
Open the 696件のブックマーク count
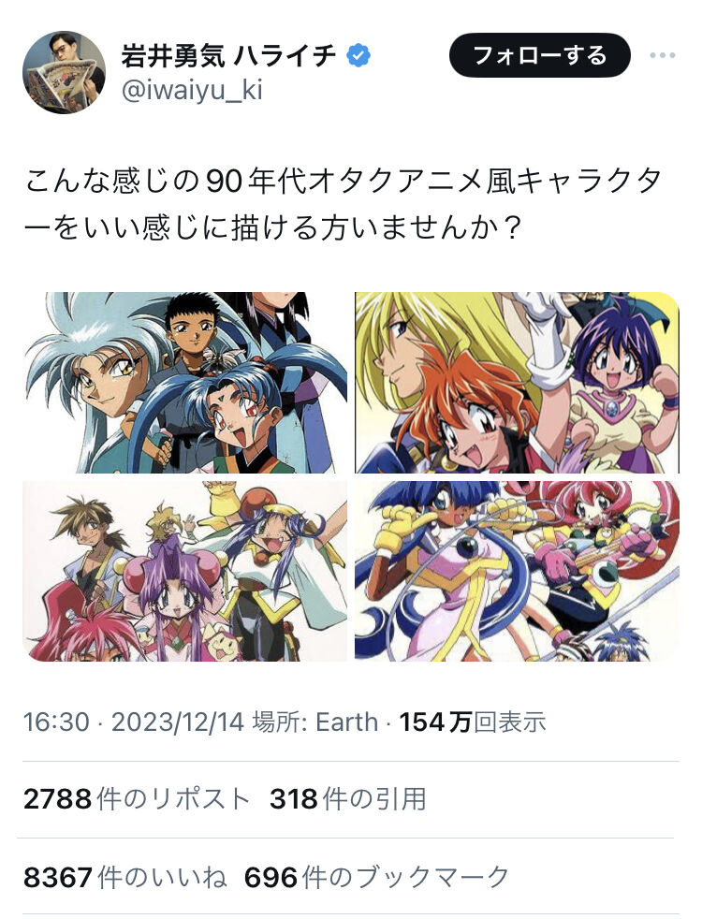[x=377, y=878]
